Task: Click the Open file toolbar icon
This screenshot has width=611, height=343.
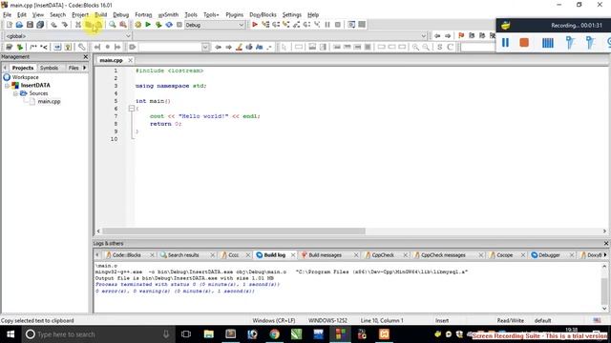Action: click(19, 25)
